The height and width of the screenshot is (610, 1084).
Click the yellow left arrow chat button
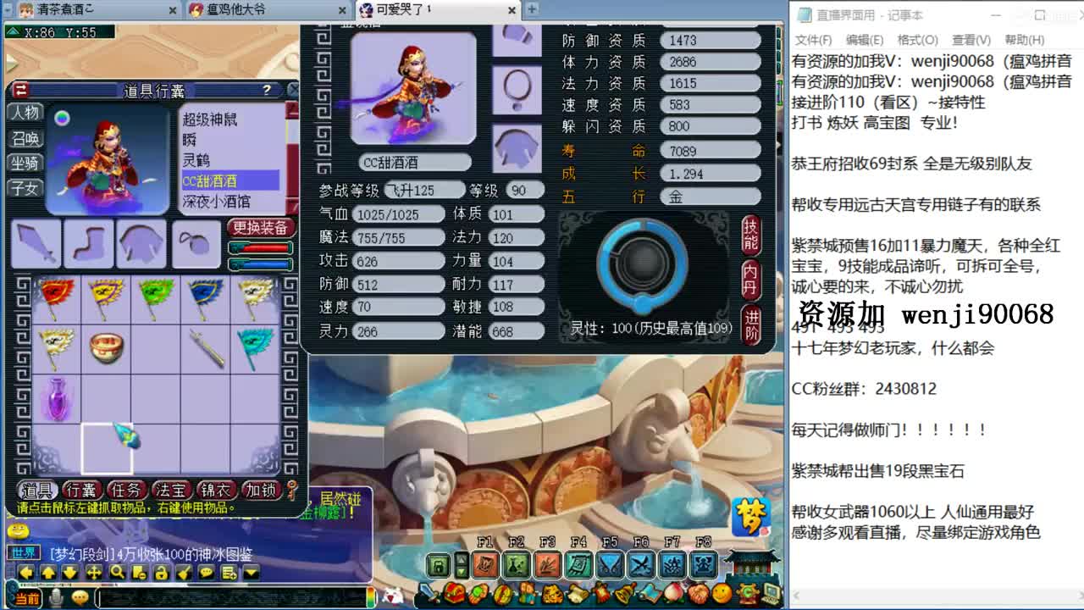26,573
